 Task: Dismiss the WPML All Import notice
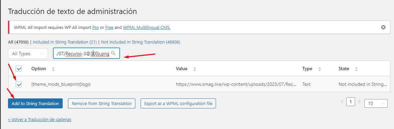383,27
